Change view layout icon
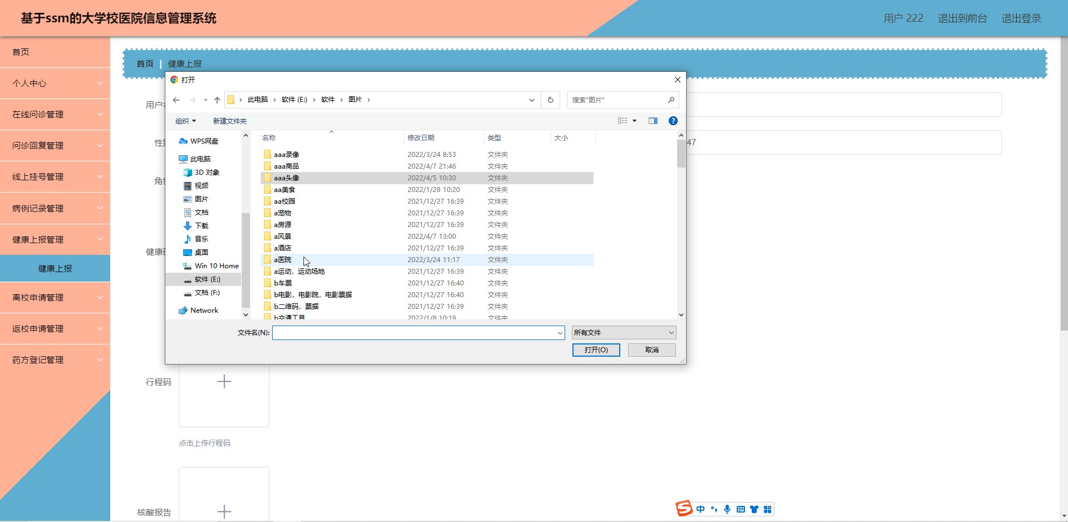Viewport: 1068px width, 522px height. 623,121
